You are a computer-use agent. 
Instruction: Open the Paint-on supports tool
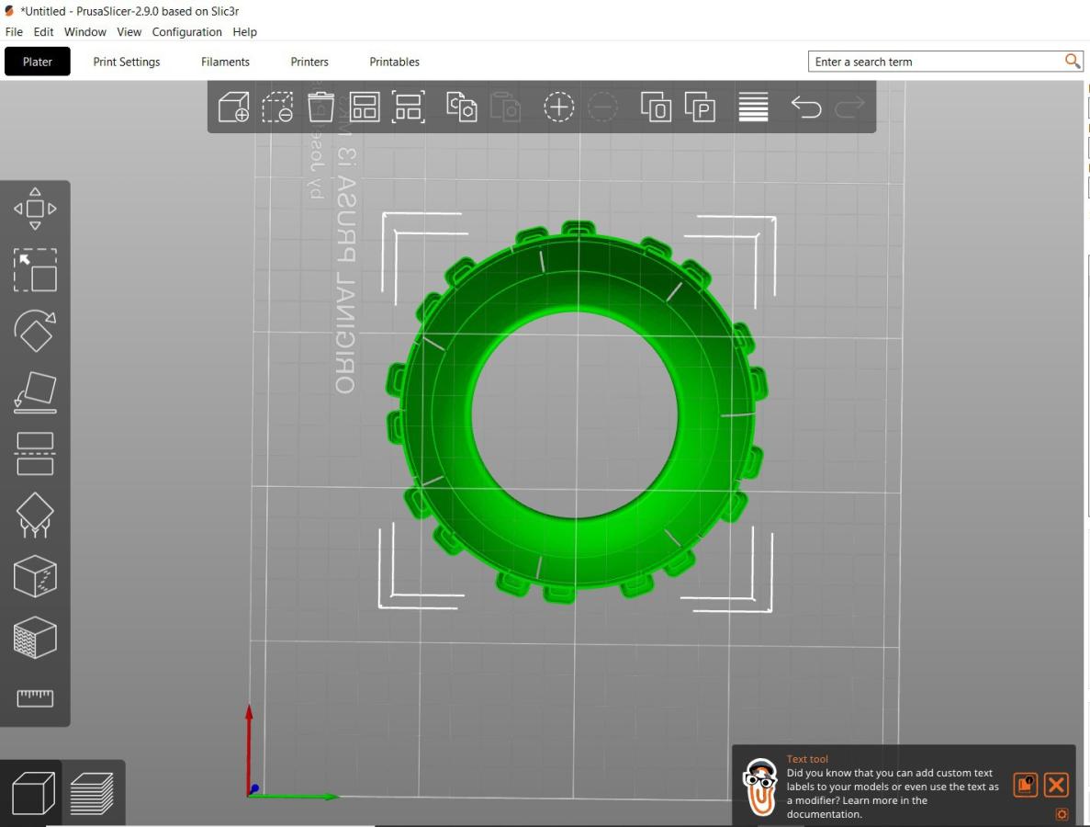click(x=35, y=515)
